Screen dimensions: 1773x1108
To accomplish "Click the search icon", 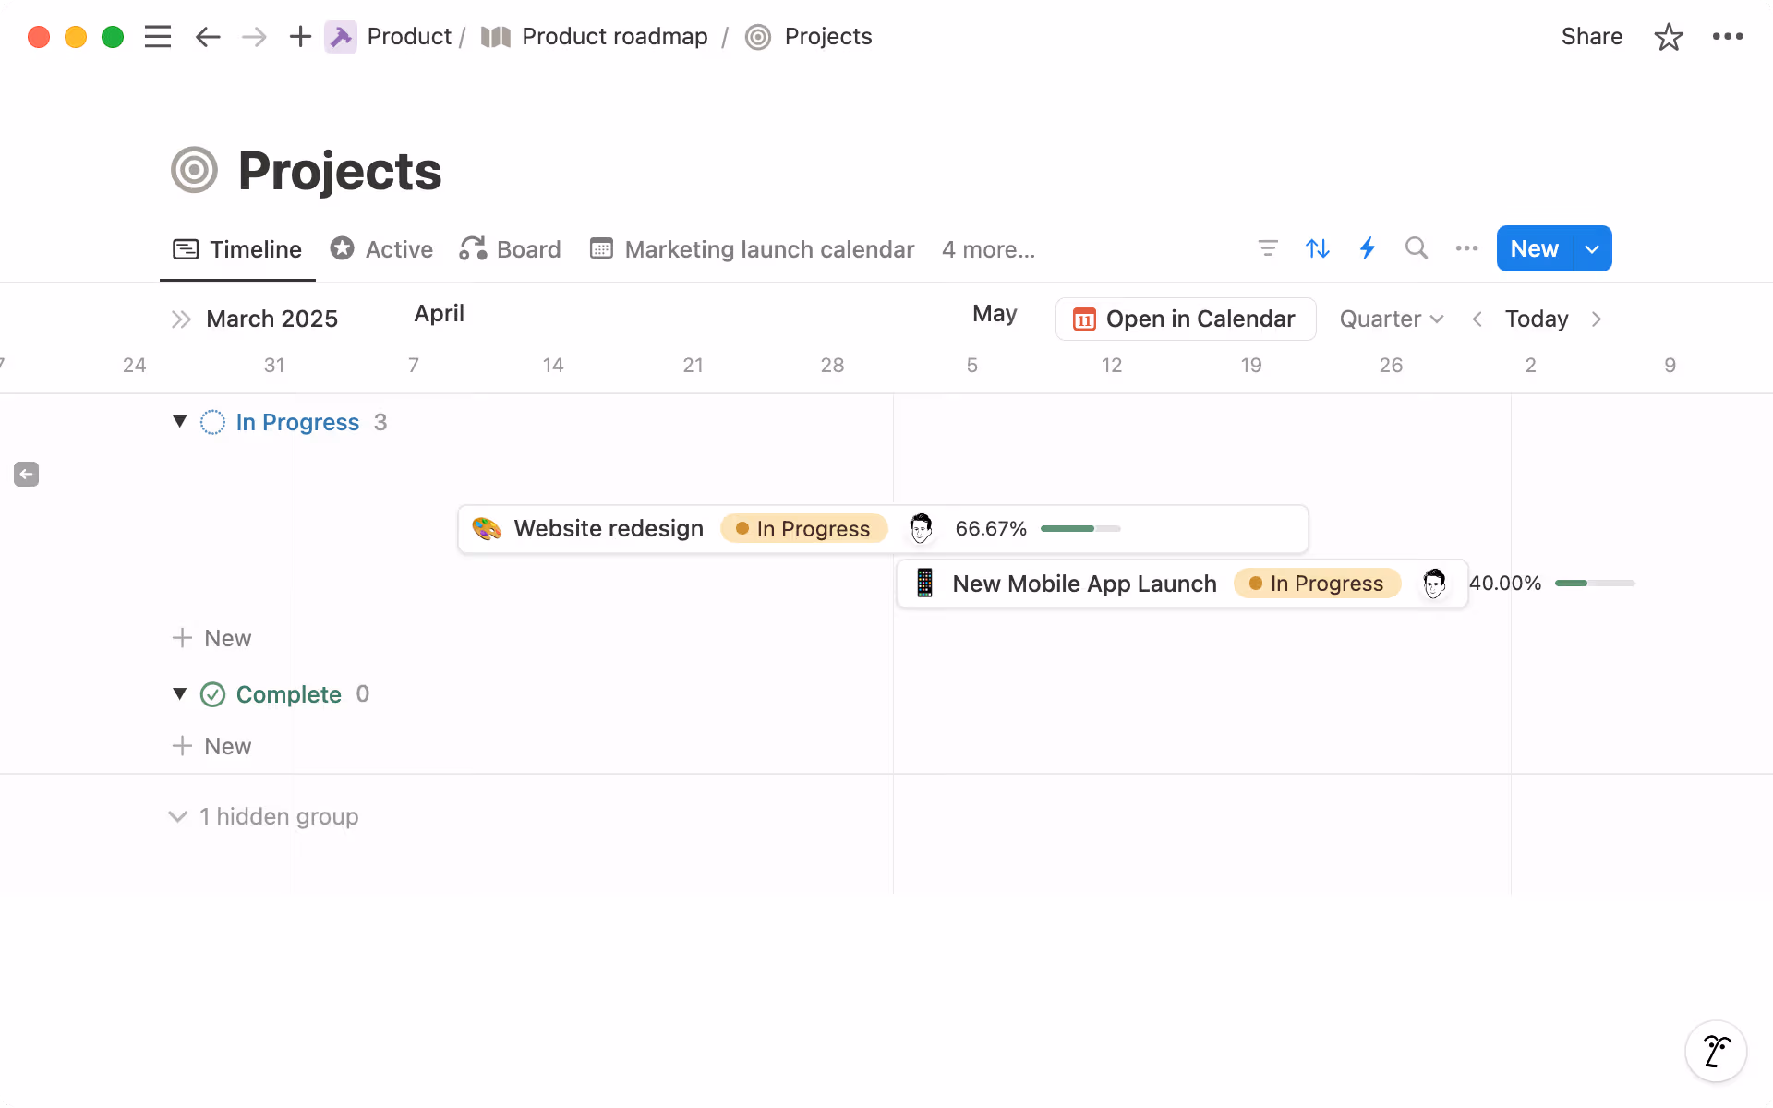I will (x=1416, y=248).
